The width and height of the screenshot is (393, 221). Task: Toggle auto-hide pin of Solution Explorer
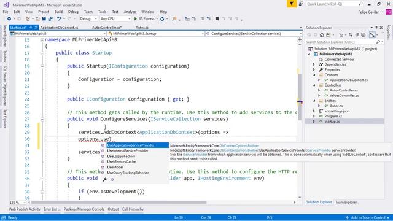pos(376,28)
